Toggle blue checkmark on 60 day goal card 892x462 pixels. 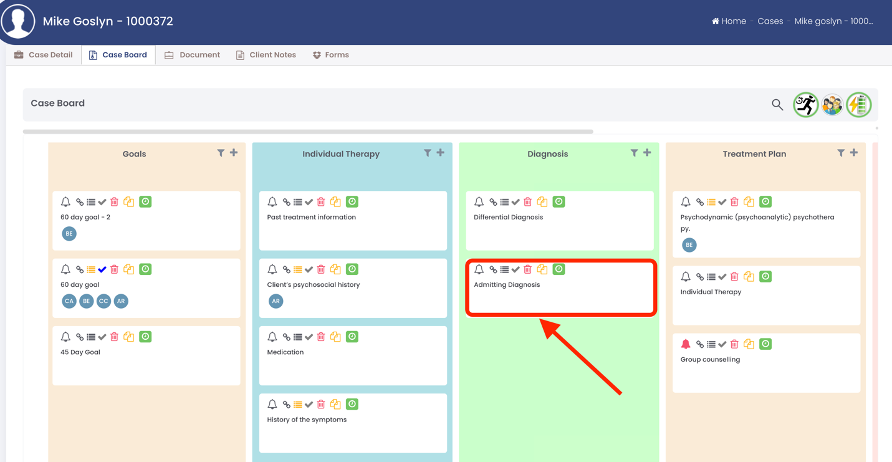click(102, 269)
